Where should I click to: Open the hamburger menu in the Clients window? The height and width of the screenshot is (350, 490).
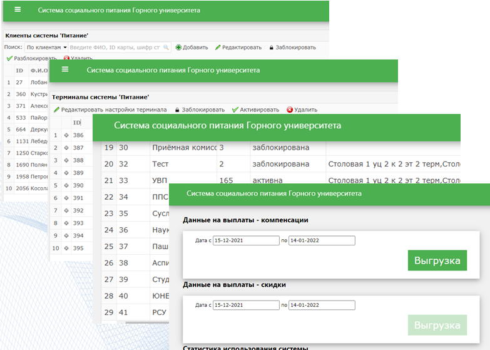pos(17,10)
